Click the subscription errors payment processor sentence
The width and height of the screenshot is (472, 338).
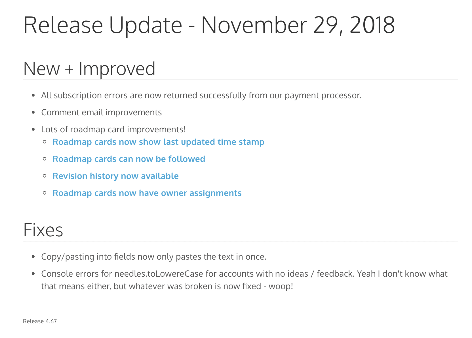(201, 95)
